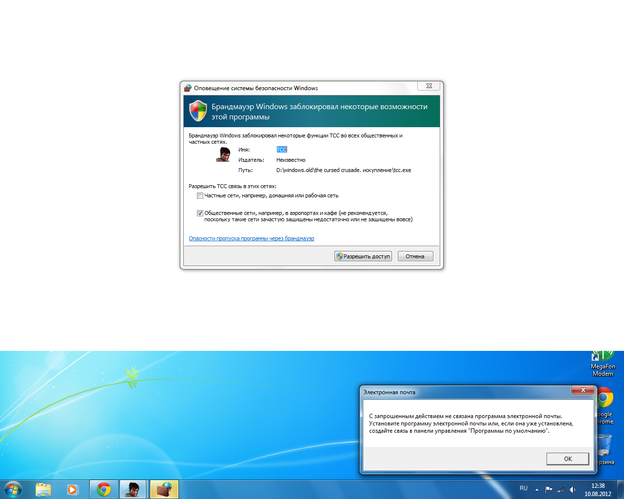Select the Windows Firewall alert taskbar button
Viewport: 624px width, 499px height.
(164, 489)
